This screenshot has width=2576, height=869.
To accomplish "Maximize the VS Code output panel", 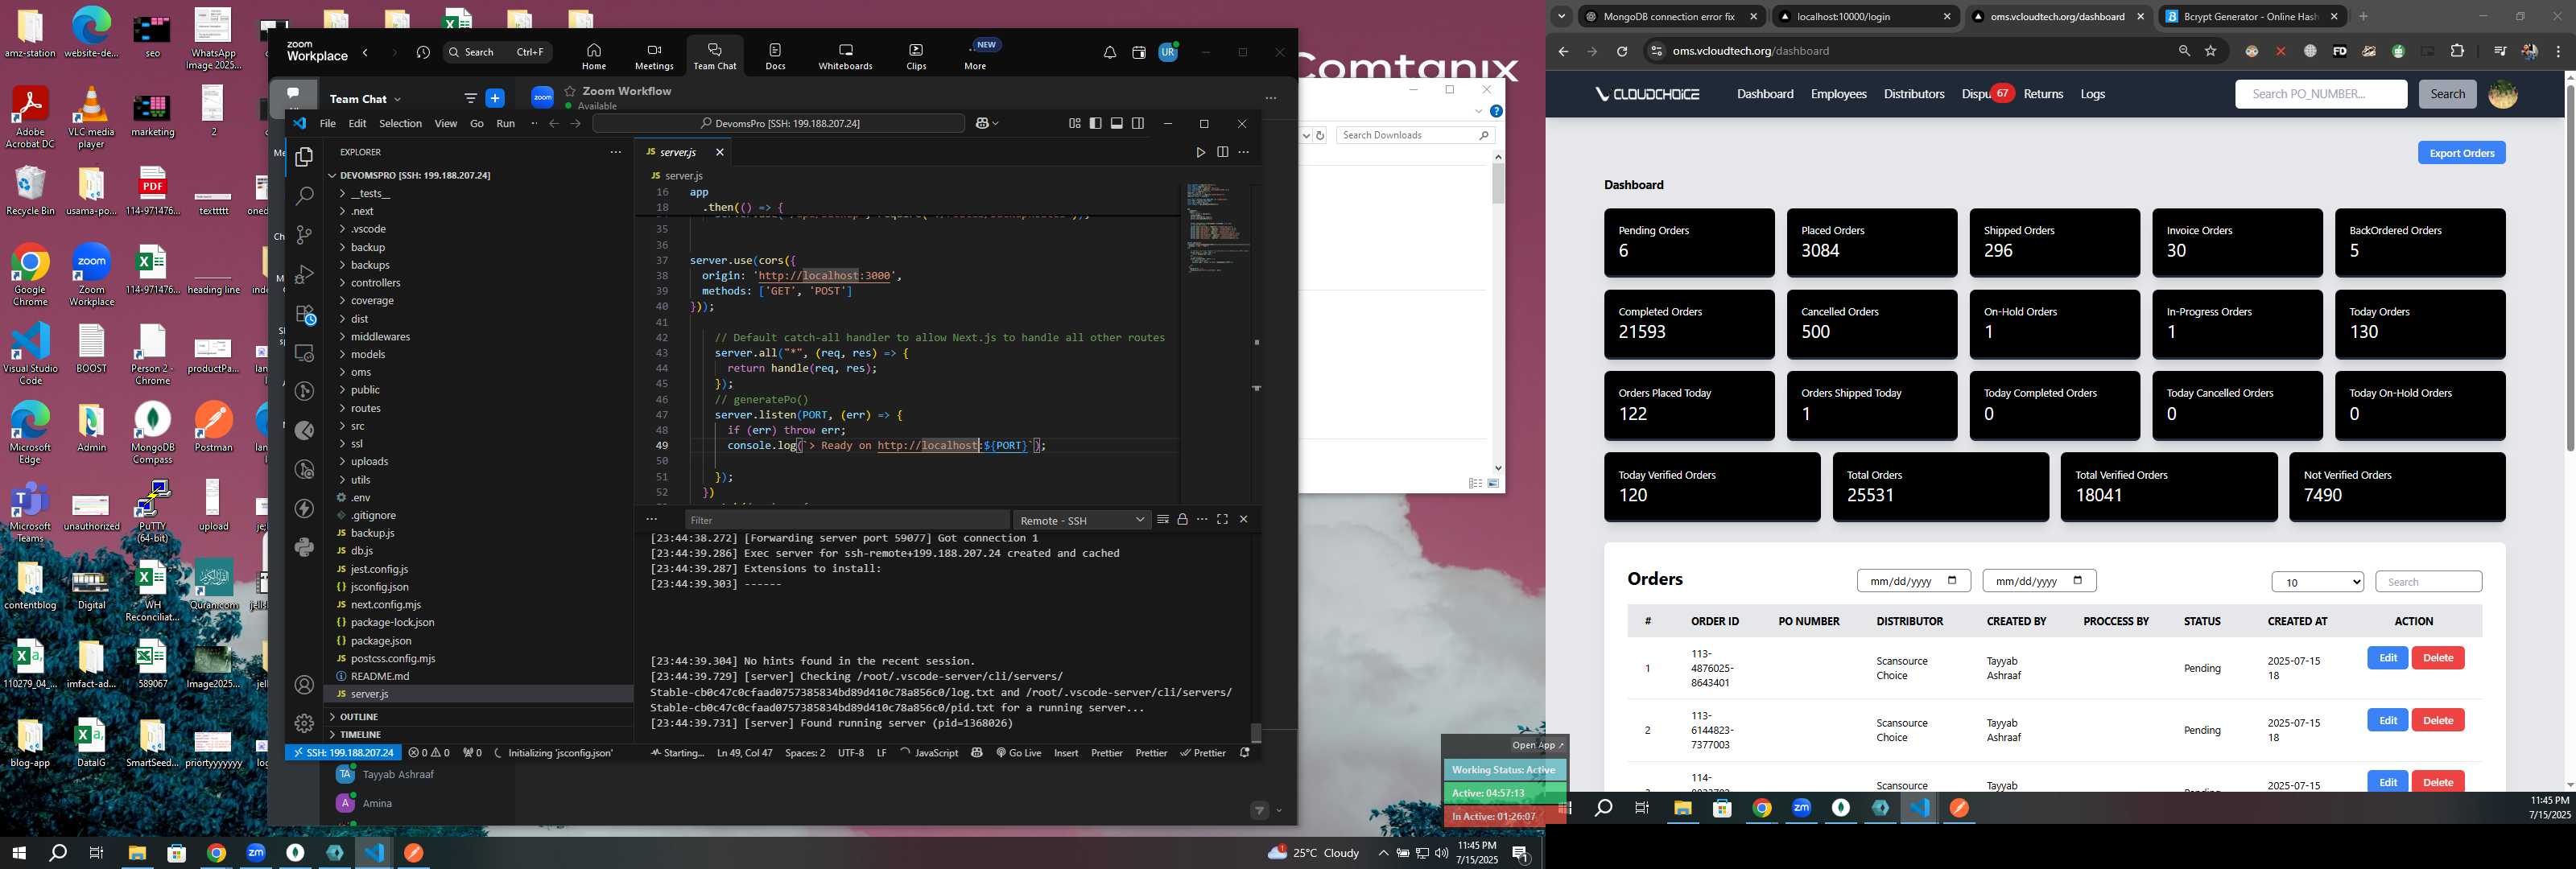I will pyautogui.click(x=1222, y=519).
